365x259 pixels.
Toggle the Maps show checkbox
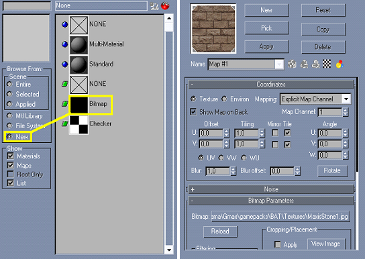click(11, 165)
